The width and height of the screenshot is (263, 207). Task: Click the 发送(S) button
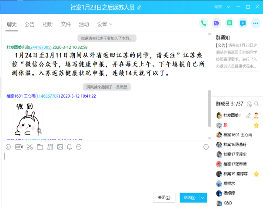point(189,198)
